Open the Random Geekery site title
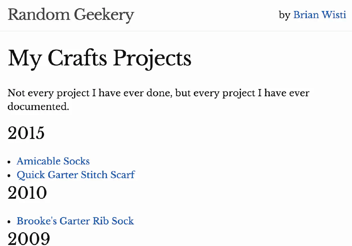 click(x=71, y=15)
